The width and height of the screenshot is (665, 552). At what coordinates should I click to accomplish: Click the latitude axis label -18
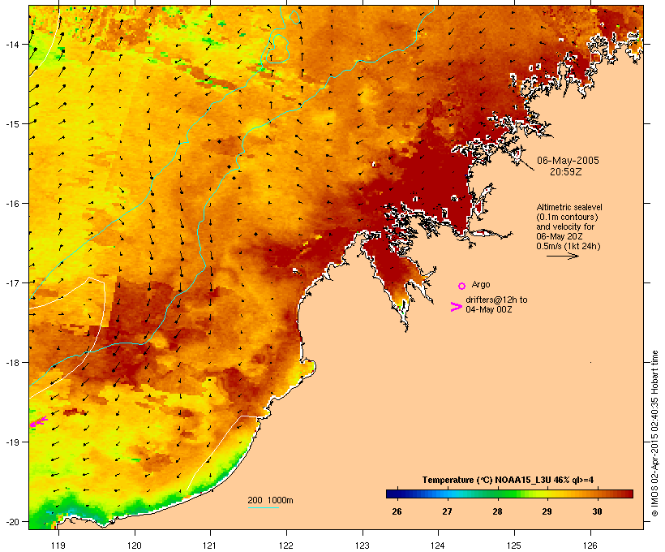[x=11, y=363]
